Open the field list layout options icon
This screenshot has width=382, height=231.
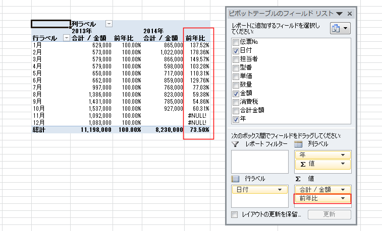click(x=340, y=28)
